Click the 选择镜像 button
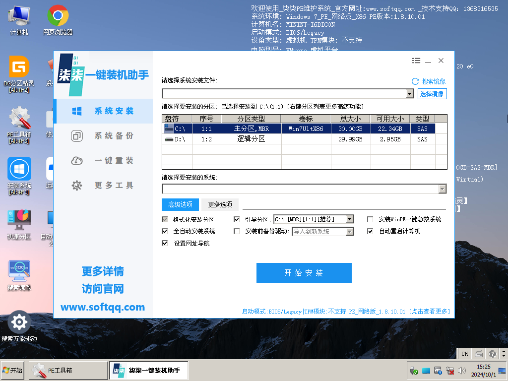The height and width of the screenshot is (381, 508). [x=432, y=94]
